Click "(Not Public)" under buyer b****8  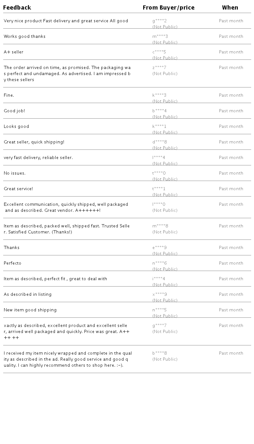point(165,359)
